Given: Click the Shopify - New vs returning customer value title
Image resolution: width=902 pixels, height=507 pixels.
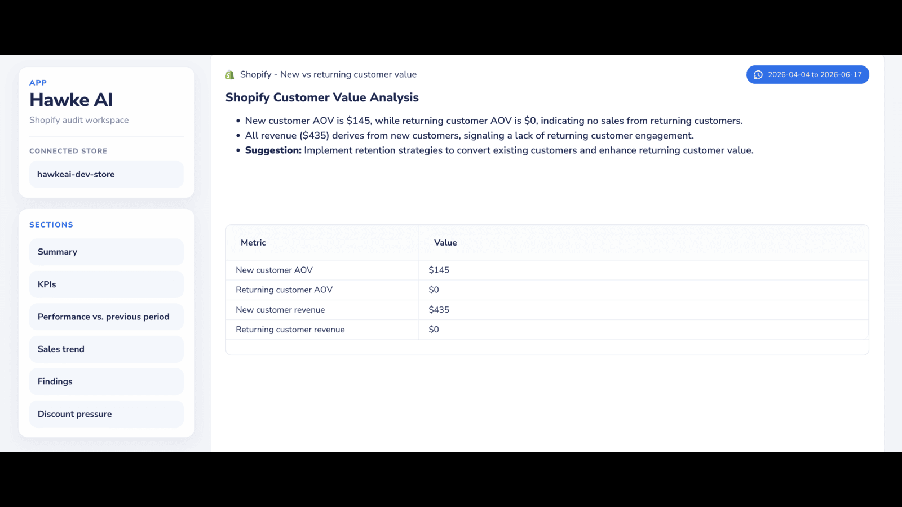Looking at the screenshot, I should tap(328, 74).
